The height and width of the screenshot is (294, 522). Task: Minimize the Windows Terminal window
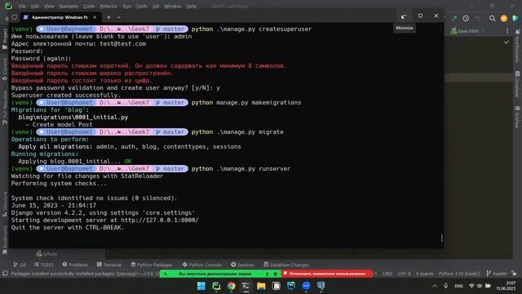[405, 16]
